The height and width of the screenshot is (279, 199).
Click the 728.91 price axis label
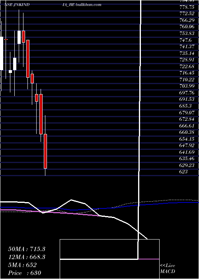click(x=187, y=60)
